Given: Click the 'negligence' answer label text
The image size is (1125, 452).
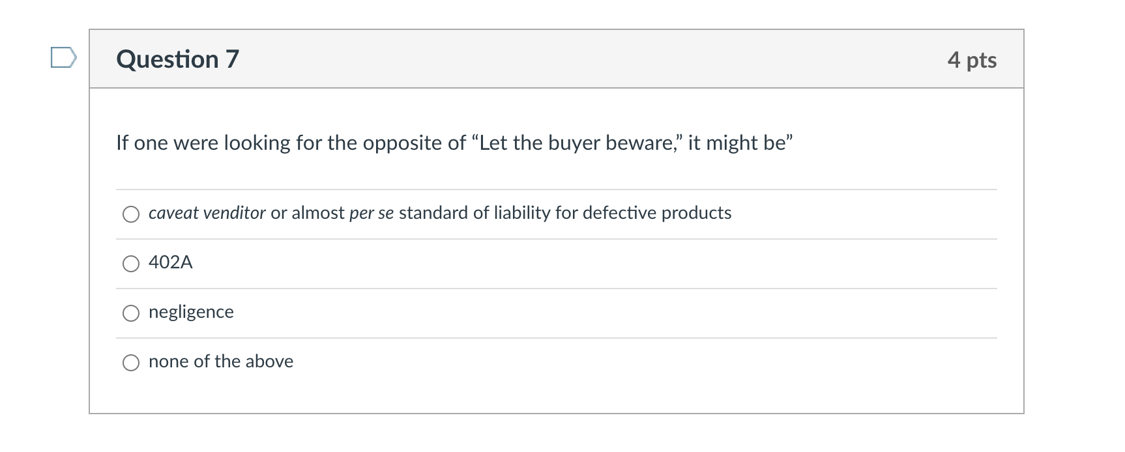Looking at the screenshot, I should pyautogui.click(x=191, y=312).
